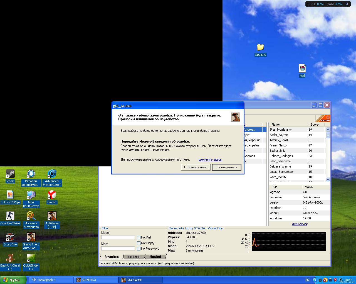The height and width of the screenshot is (284, 356).
Task: Click the padlock tray icon
Action: (x=320, y=280)
